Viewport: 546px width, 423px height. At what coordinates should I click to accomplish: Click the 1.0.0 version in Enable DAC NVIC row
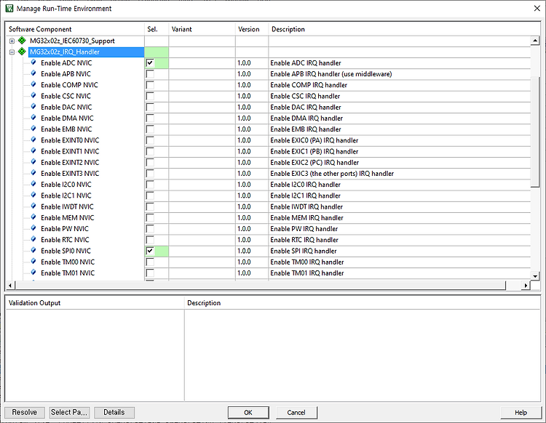[244, 107]
